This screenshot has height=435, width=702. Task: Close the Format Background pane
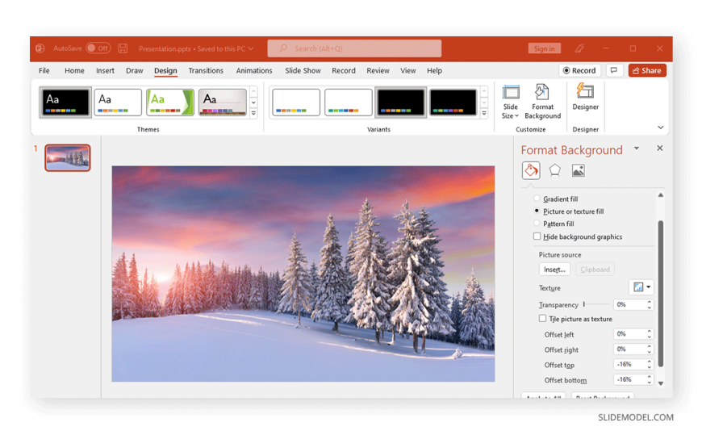click(659, 148)
